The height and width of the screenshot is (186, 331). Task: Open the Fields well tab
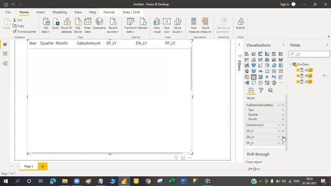pyautogui.click(x=251, y=90)
